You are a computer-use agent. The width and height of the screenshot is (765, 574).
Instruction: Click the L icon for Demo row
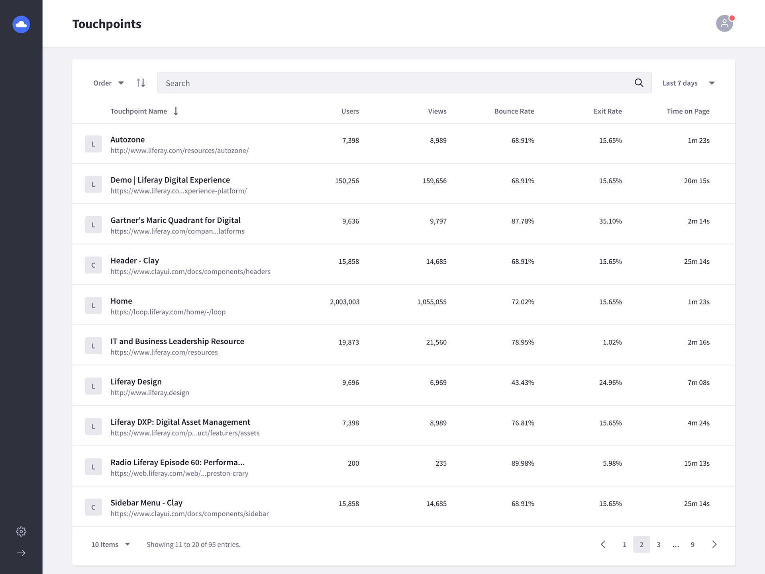93,184
